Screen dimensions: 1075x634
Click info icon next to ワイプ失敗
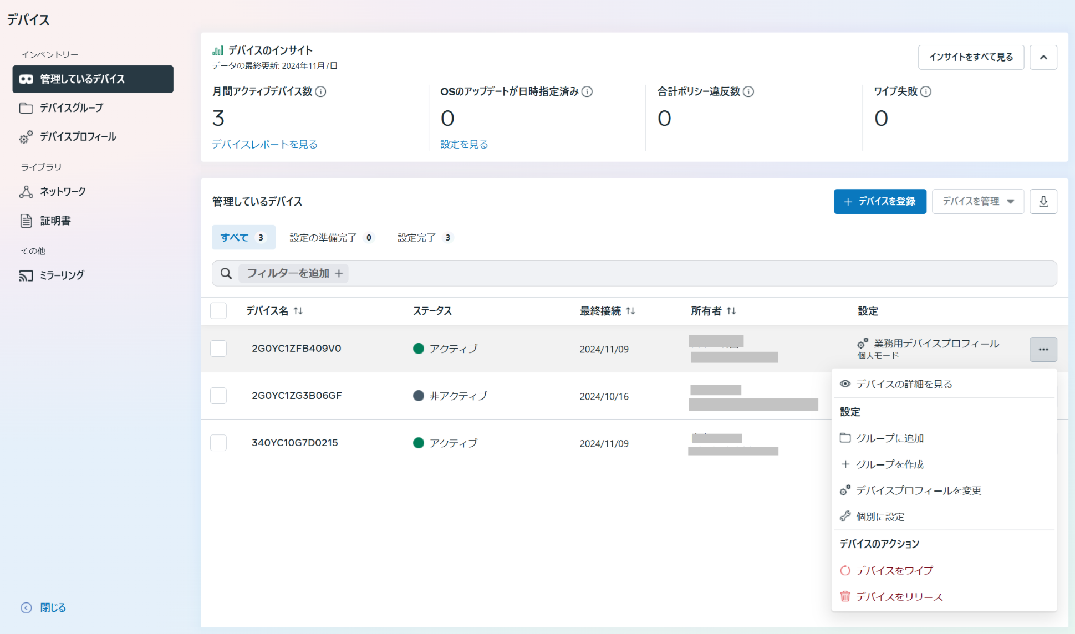(x=925, y=91)
